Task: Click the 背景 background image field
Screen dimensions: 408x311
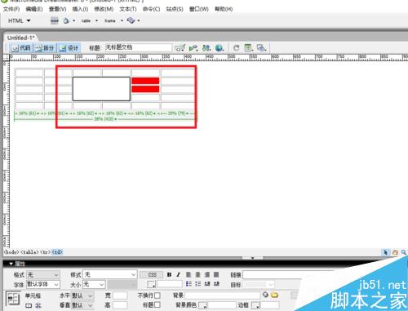Action: [223, 295]
